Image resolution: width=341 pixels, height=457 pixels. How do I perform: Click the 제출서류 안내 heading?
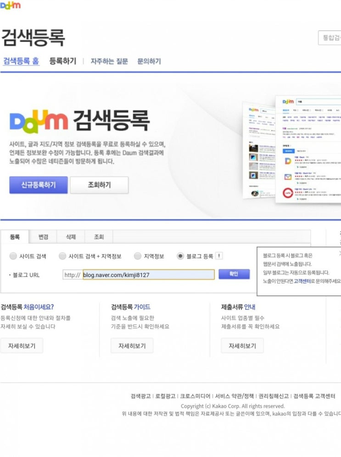(x=238, y=307)
